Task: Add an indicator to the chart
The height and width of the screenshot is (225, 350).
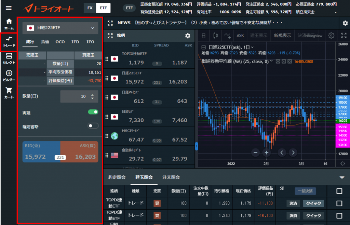Action: point(227,36)
